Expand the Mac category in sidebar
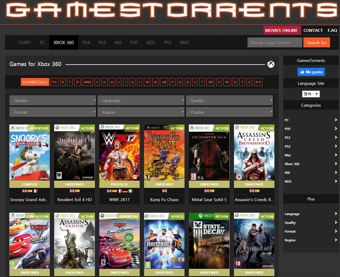The height and width of the screenshot is (277, 340). (311, 155)
